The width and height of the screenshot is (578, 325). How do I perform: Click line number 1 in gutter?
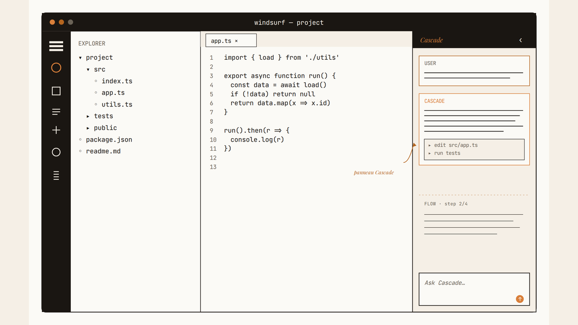coord(211,58)
